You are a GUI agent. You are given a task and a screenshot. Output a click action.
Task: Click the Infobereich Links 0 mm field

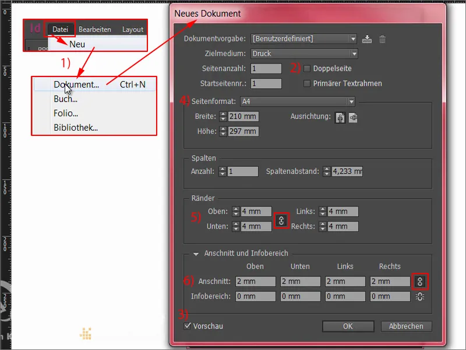coord(345,296)
